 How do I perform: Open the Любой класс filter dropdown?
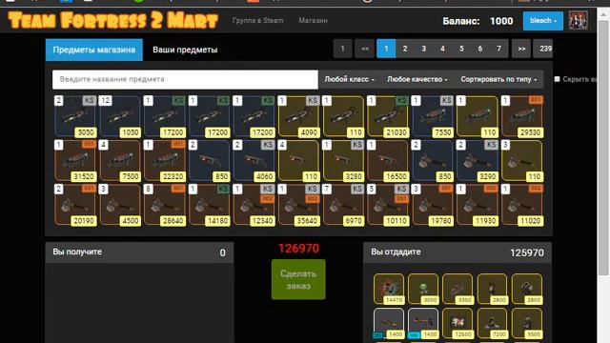349,79
